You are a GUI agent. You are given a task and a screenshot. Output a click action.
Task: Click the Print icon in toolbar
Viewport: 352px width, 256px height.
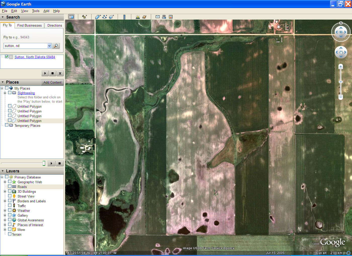tap(164, 17)
